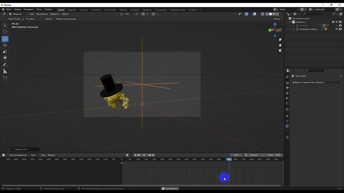Click the viewport pan hand icon

[280, 45]
